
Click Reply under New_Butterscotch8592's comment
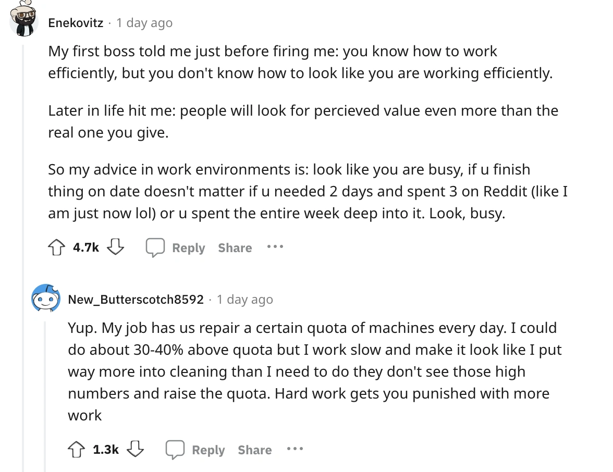point(195,450)
